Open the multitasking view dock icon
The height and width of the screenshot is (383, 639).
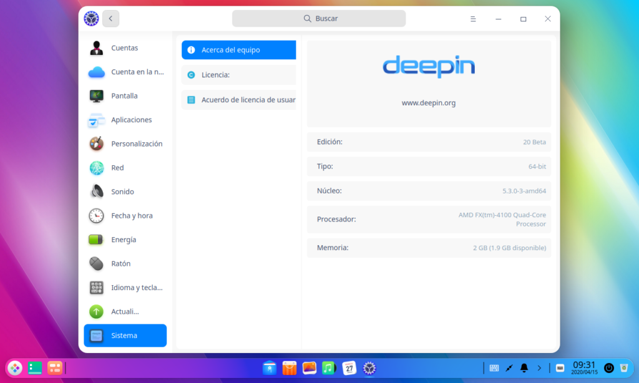[55, 368]
